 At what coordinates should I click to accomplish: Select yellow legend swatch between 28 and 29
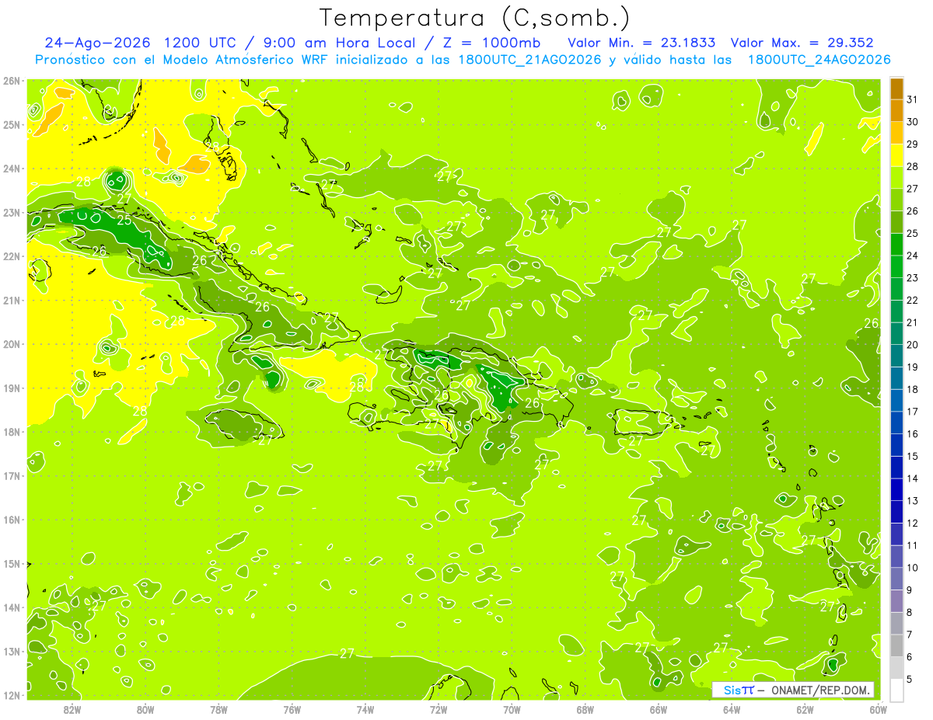[896, 155]
